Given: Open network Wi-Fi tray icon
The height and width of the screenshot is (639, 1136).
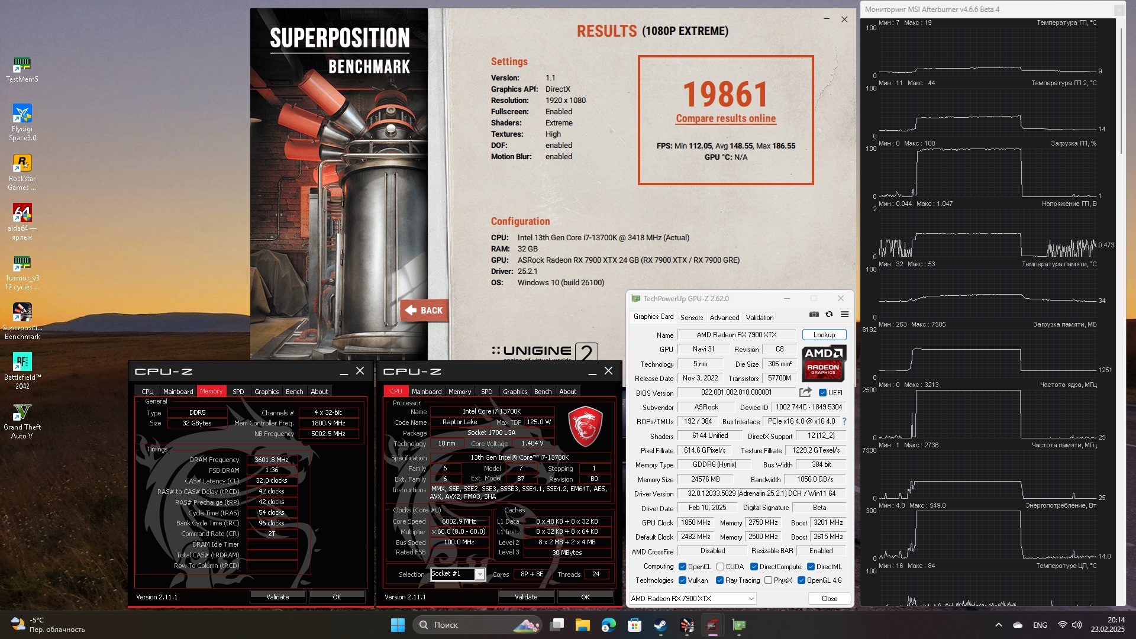Looking at the screenshot, I should point(1063,625).
